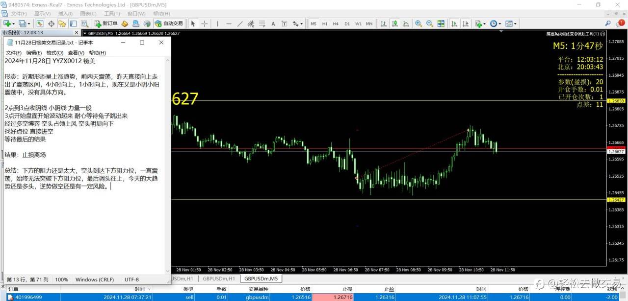Click the search magnifier at top right
This screenshot has height=301, width=628.
(607, 23)
